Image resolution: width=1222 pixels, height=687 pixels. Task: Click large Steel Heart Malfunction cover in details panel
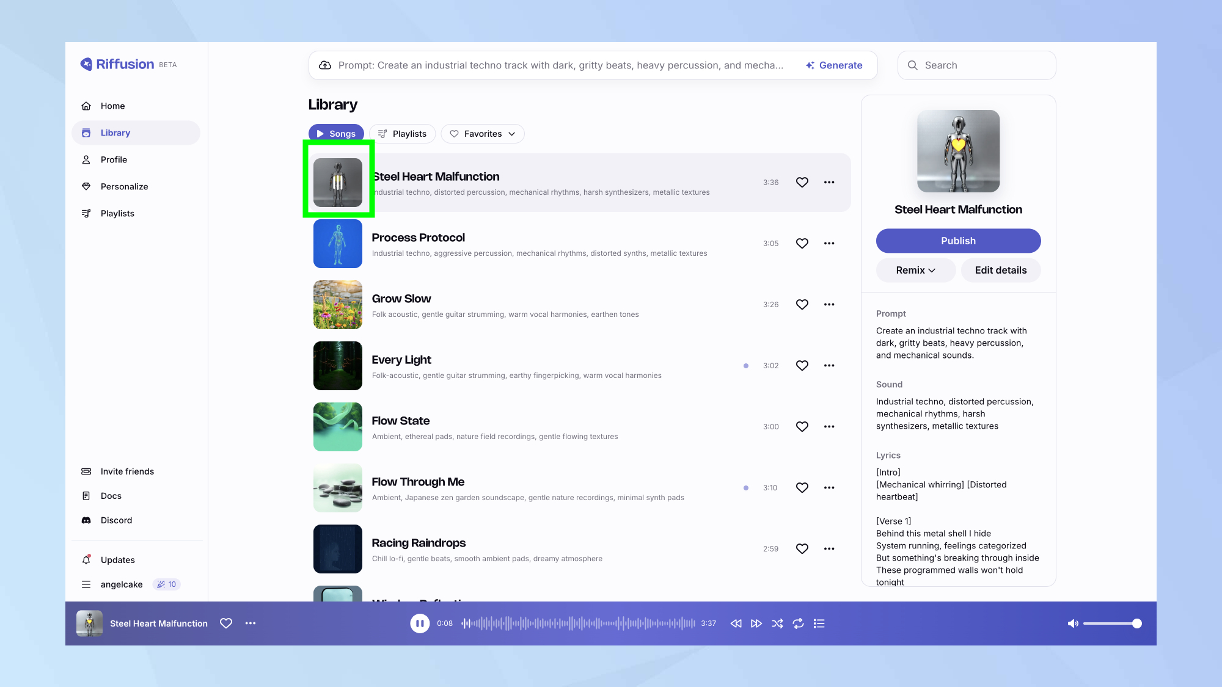[x=958, y=151]
